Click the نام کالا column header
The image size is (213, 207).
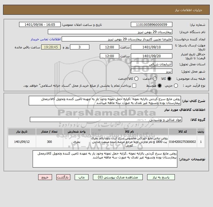click(129, 131)
